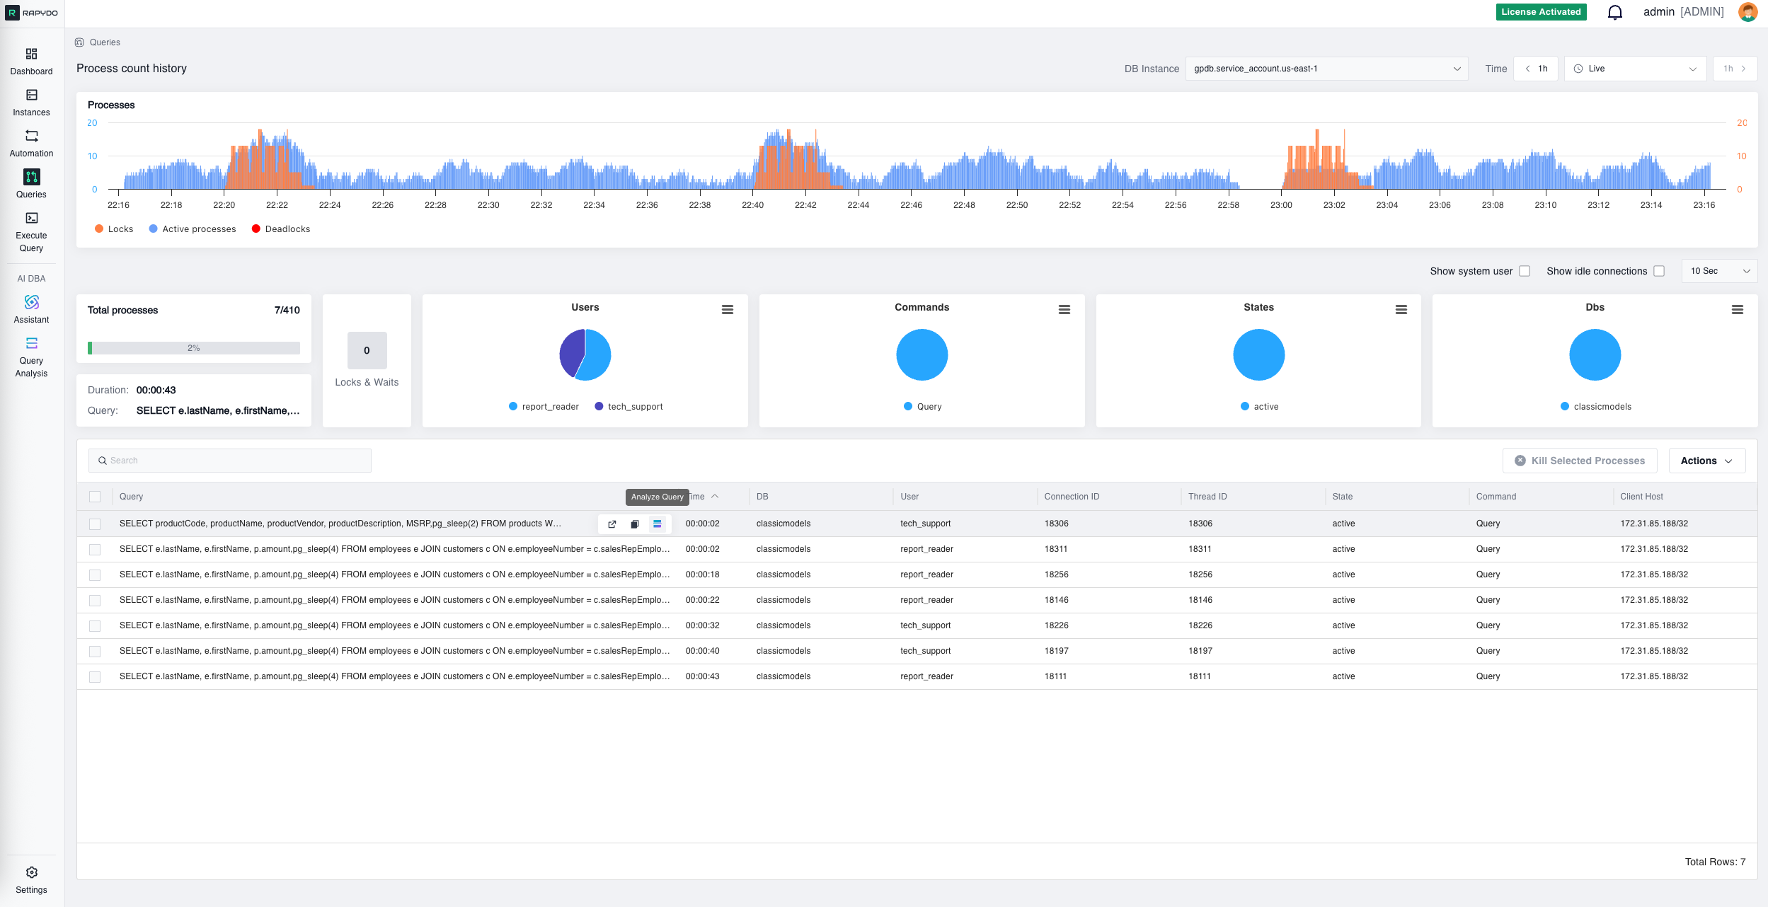Image resolution: width=1768 pixels, height=907 pixels.
Task: Copy the first query using the copy icon
Action: (x=634, y=524)
